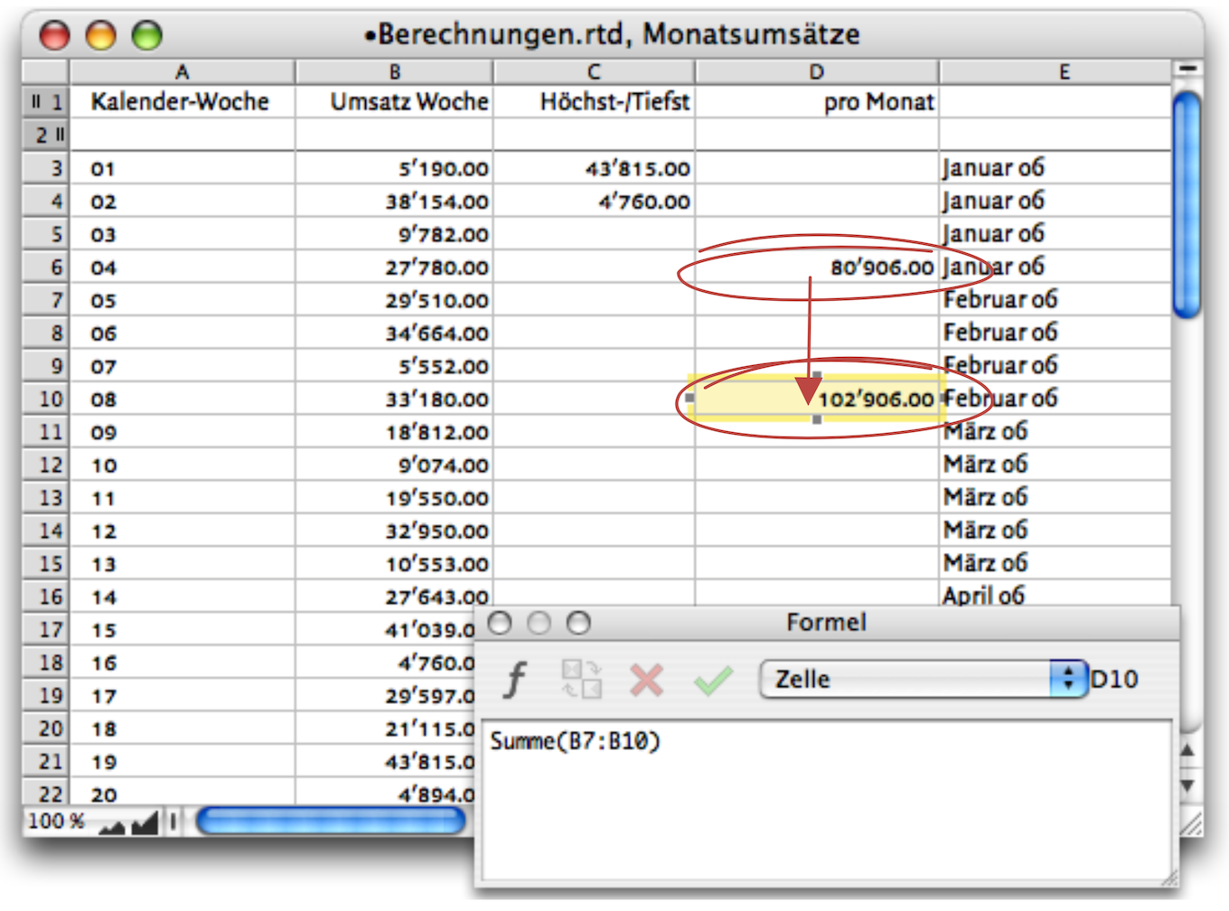Cancel the formula with the red X

(646, 680)
